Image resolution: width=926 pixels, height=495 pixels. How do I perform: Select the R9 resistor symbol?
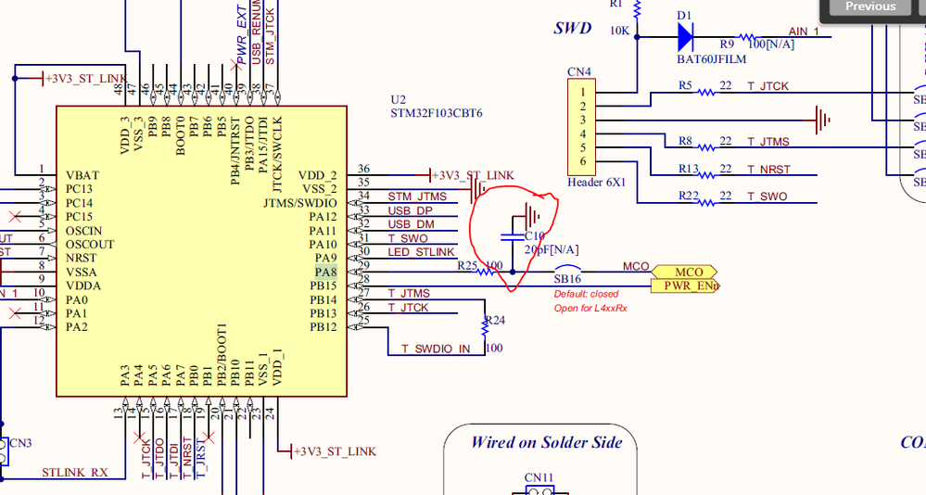click(x=748, y=37)
